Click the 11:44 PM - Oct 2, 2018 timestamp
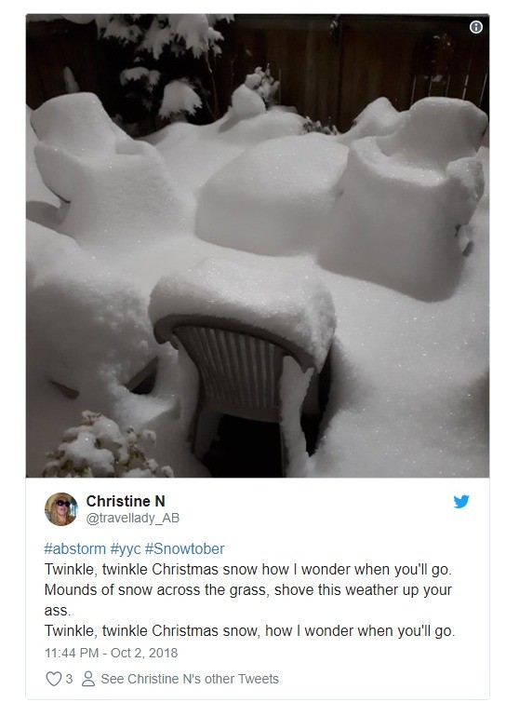This screenshot has width=519, height=716. pos(111,653)
